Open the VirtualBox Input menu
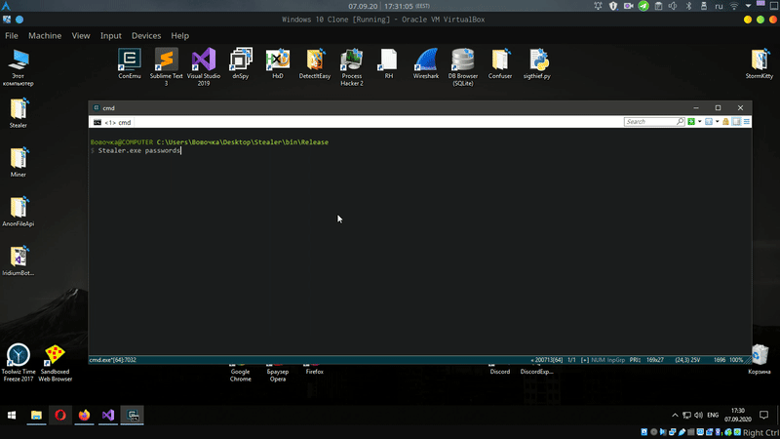 (110, 36)
